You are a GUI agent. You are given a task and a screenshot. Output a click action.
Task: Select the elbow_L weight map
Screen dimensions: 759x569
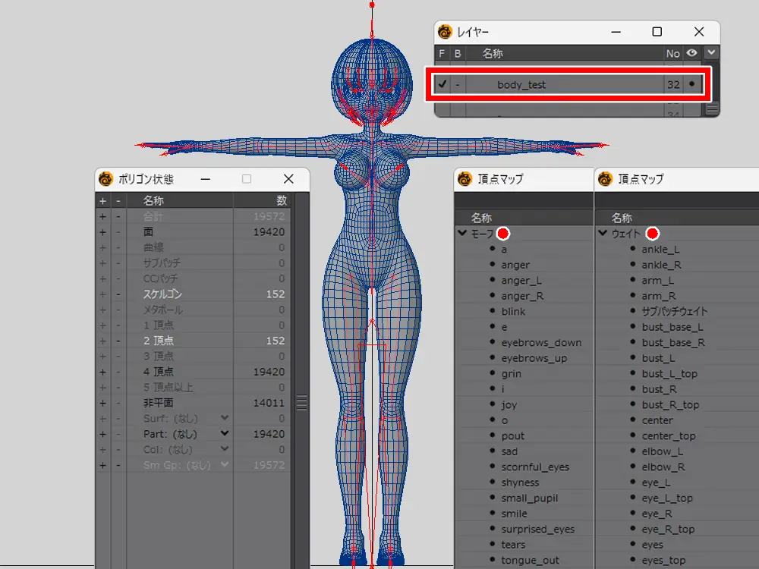657,451
